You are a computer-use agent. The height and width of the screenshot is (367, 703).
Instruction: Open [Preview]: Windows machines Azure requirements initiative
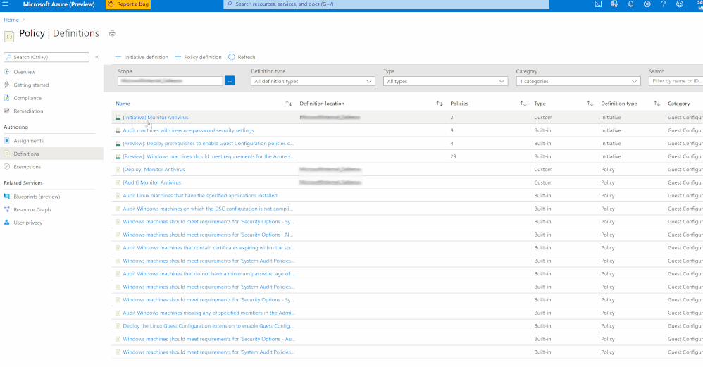point(209,156)
